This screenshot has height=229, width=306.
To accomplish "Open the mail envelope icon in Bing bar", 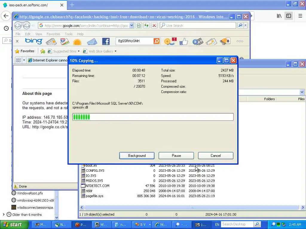I will [92, 42].
